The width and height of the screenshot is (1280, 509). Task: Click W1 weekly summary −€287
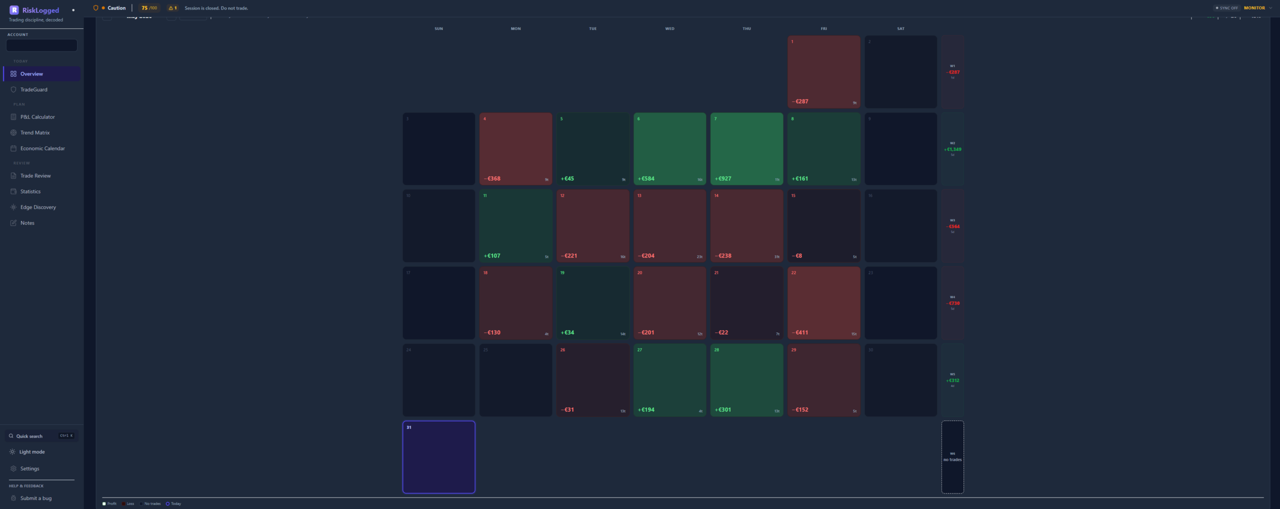point(952,71)
